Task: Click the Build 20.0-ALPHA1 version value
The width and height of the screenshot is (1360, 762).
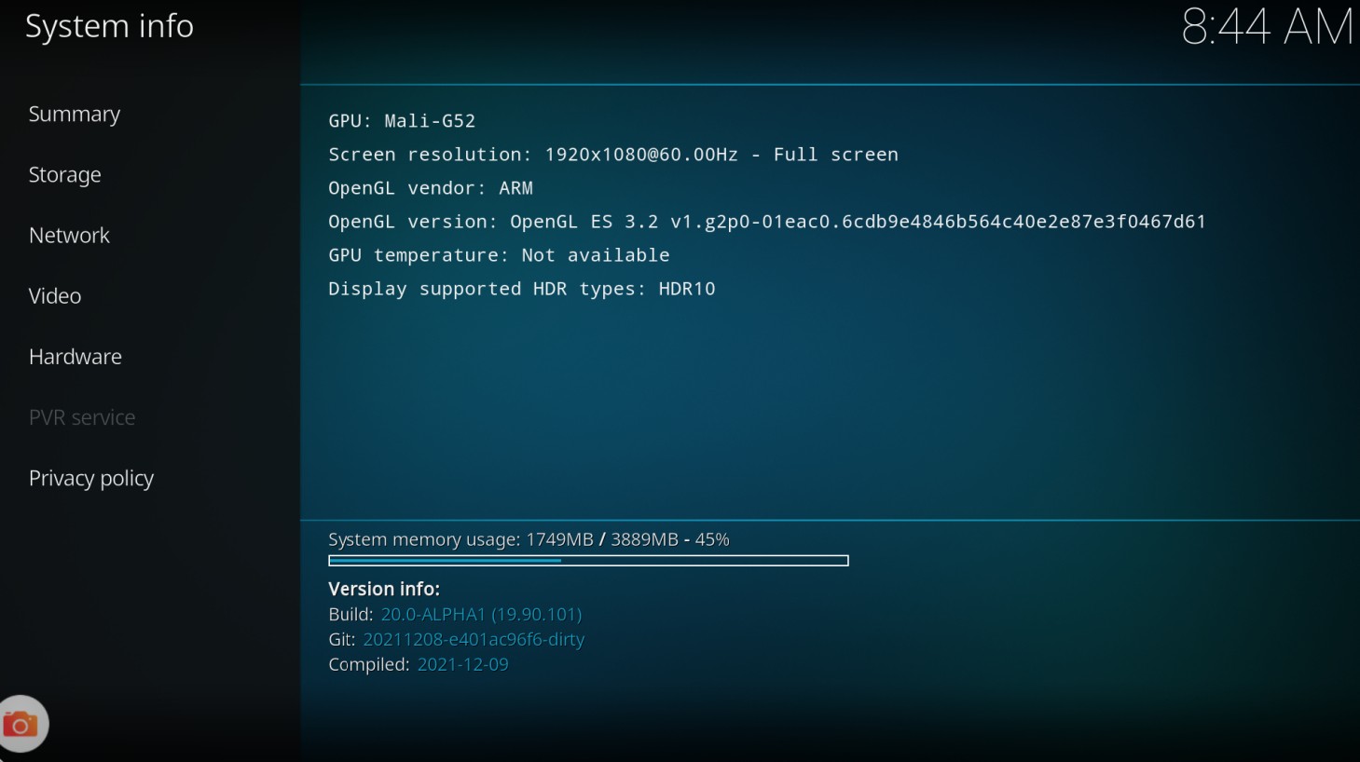Action: click(481, 614)
